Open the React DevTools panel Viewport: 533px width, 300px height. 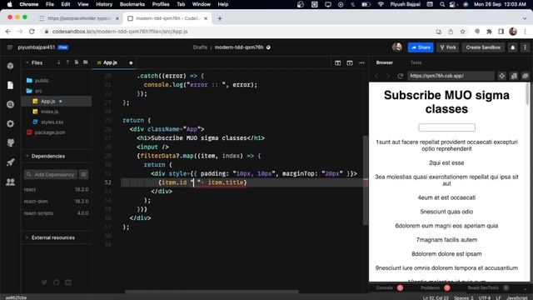(483, 287)
